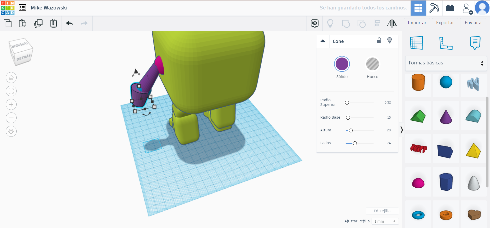
Task: Click the Align tool icon
Action: click(x=377, y=24)
